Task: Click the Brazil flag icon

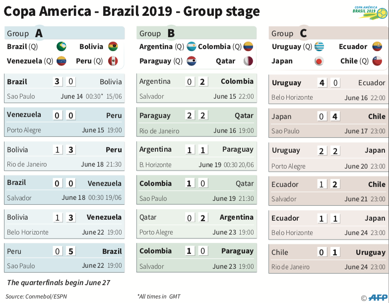Action: [62, 47]
